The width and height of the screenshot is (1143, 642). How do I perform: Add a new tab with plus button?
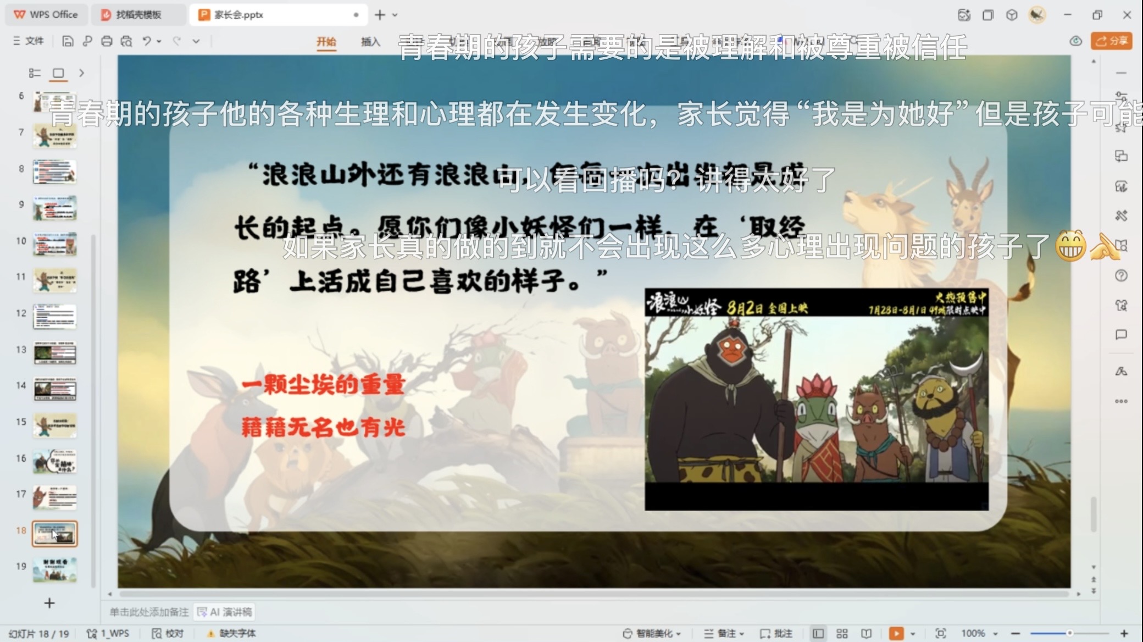click(380, 15)
